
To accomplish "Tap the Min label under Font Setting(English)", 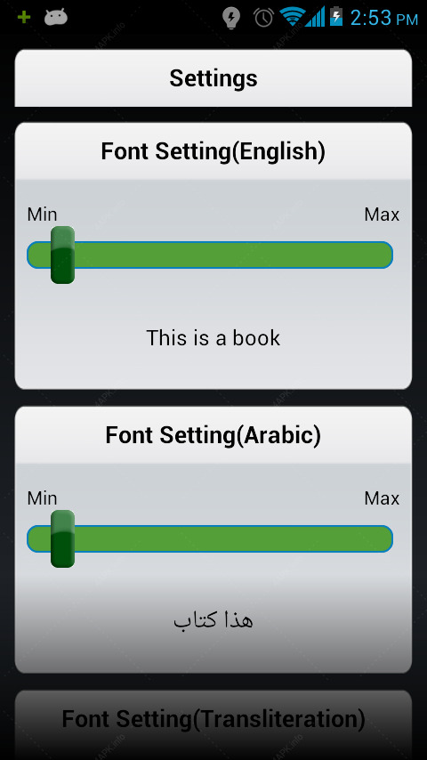I will [42, 214].
